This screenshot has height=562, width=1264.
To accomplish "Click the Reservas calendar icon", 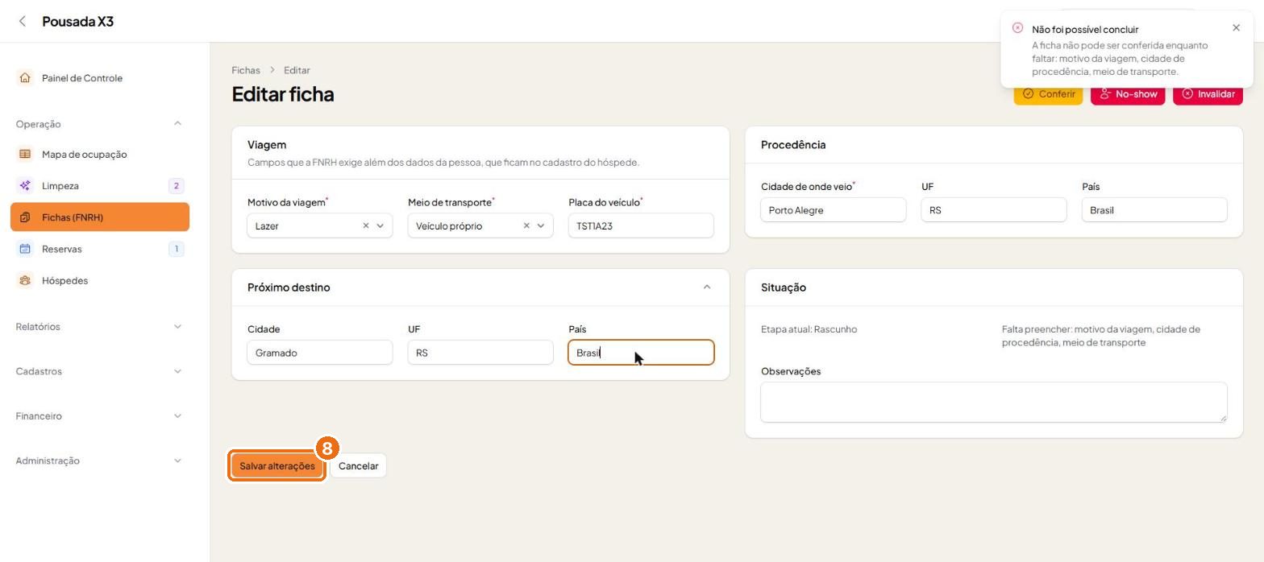I will pos(25,249).
